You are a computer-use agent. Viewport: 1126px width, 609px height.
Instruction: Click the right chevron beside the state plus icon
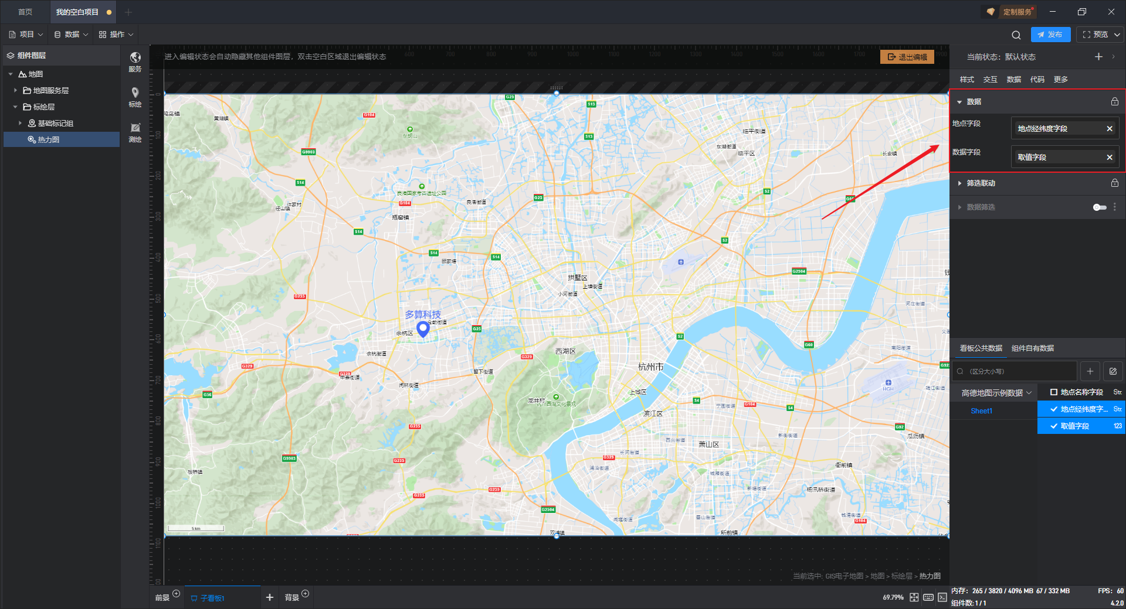[1113, 57]
